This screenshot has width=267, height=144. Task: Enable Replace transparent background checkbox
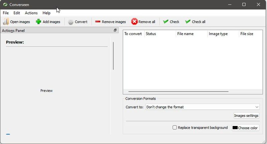pos(175,128)
